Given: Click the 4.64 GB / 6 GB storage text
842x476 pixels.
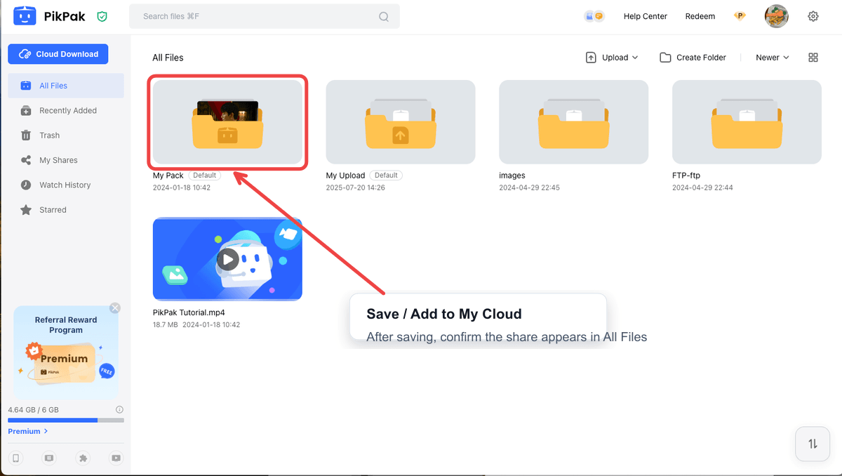Looking at the screenshot, I should click(33, 409).
